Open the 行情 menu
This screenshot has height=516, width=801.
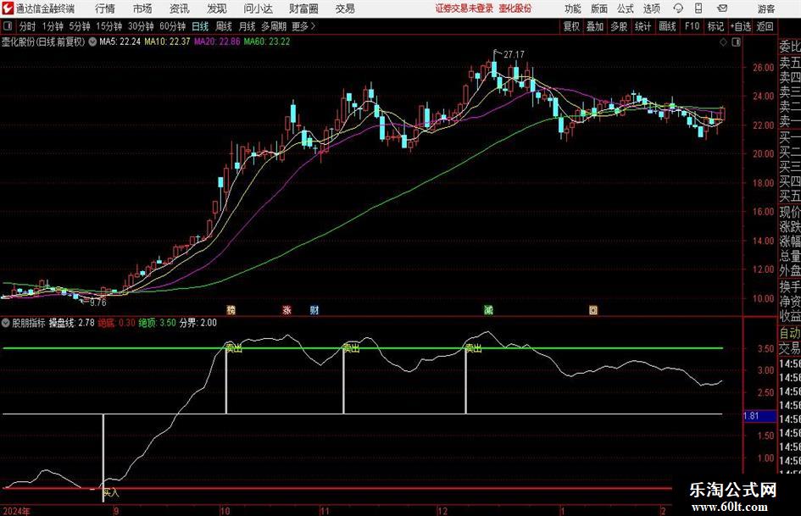click(105, 8)
